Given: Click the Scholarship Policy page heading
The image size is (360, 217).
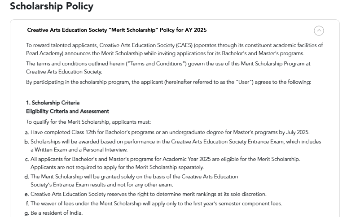Looking at the screenshot, I should (x=51, y=6).
